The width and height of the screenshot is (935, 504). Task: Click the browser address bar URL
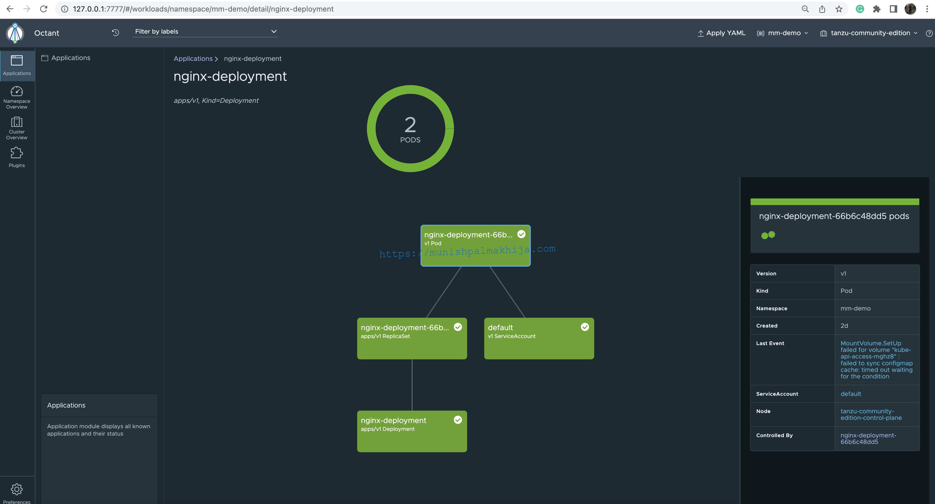pyautogui.click(x=203, y=9)
